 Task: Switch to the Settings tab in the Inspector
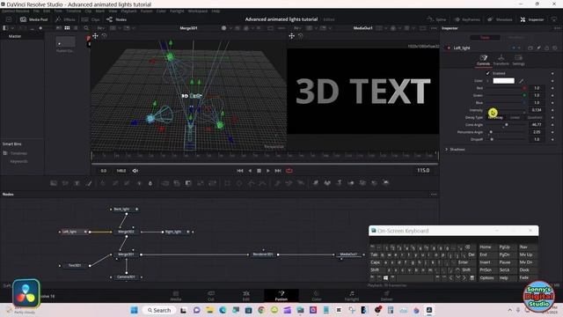coord(518,60)
